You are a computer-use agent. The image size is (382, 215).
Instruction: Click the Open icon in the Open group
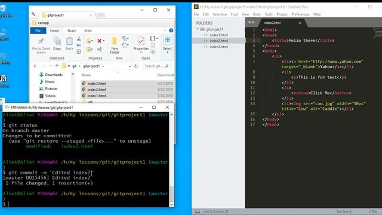point(153,38)
